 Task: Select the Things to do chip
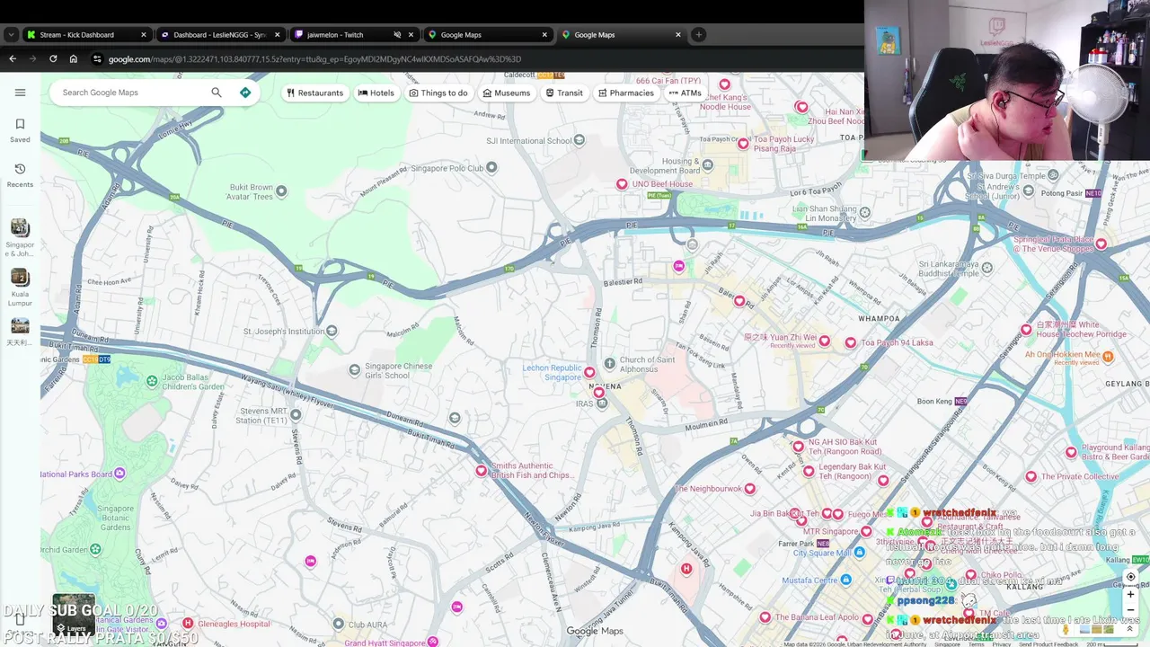(x=438, y=93)
